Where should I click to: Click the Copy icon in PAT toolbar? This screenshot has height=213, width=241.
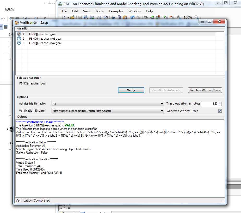click(119, 17)
